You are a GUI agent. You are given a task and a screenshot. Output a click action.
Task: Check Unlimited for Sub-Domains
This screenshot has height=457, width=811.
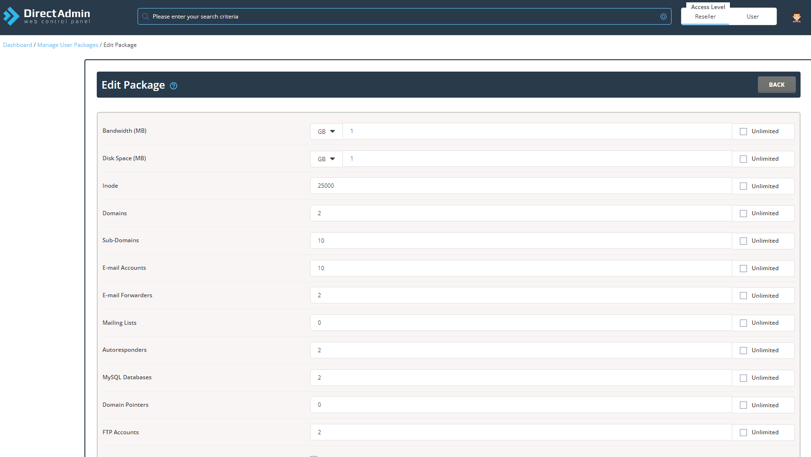(743, 241)
